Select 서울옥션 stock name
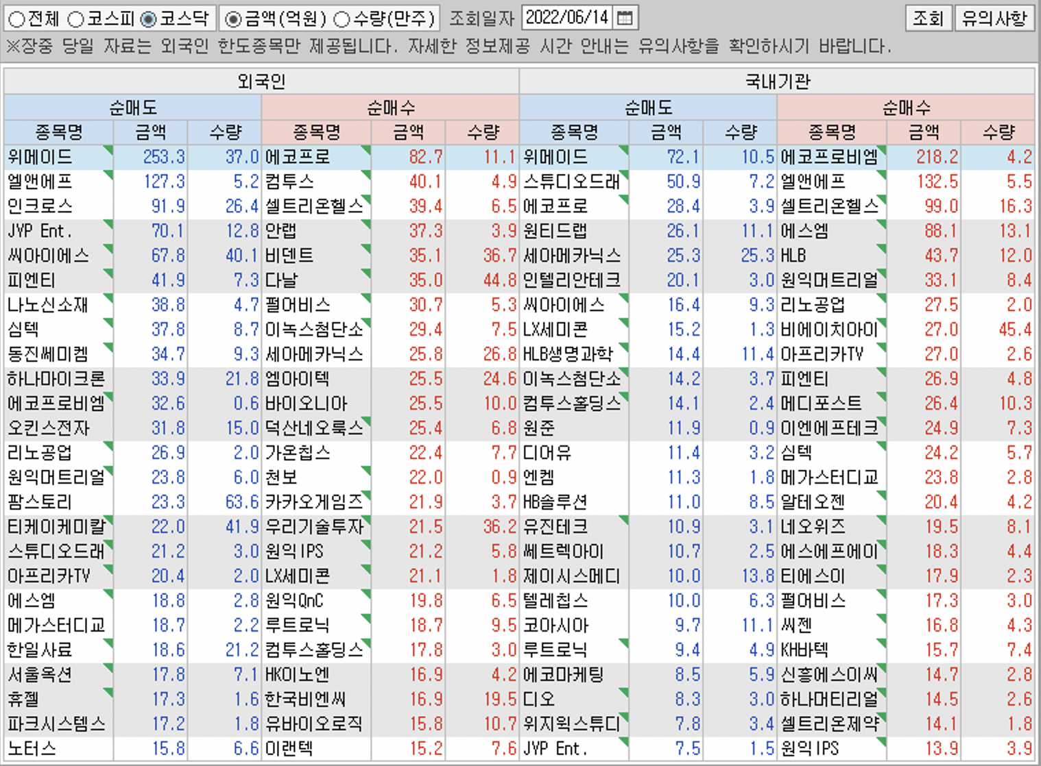 [40, 675]
